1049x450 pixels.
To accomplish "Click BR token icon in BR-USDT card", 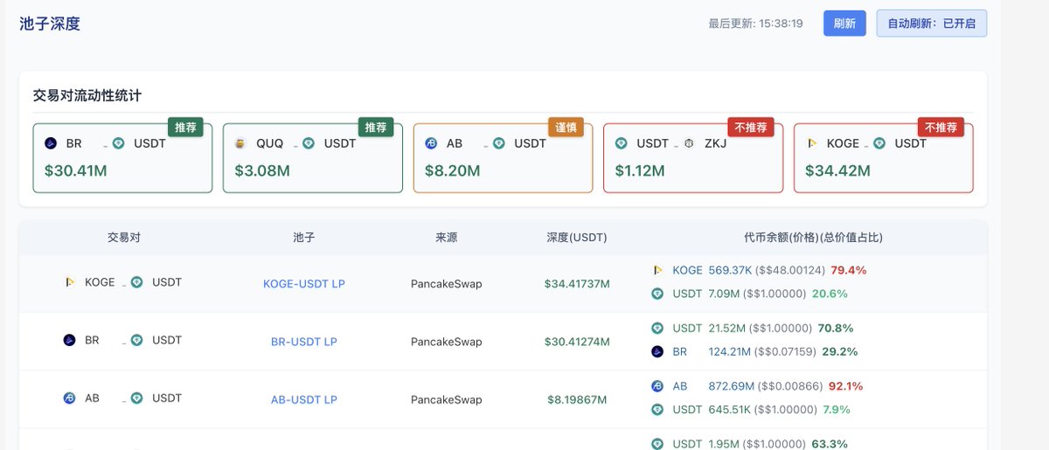I will (51, 143).
